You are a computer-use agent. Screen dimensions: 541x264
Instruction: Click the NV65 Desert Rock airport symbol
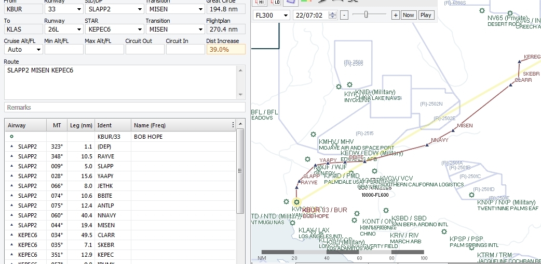482,11
